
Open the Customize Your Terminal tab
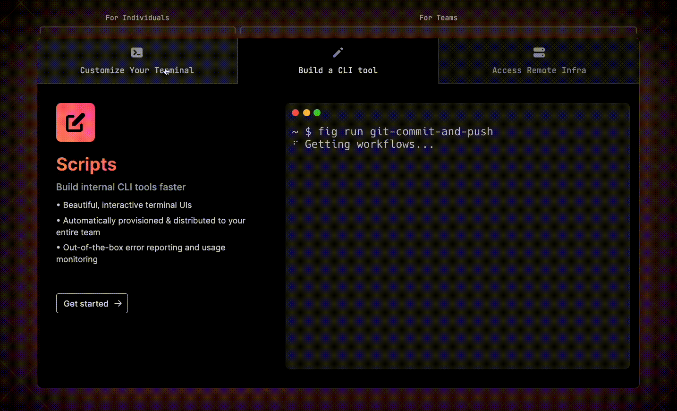[x=137, y=61]
